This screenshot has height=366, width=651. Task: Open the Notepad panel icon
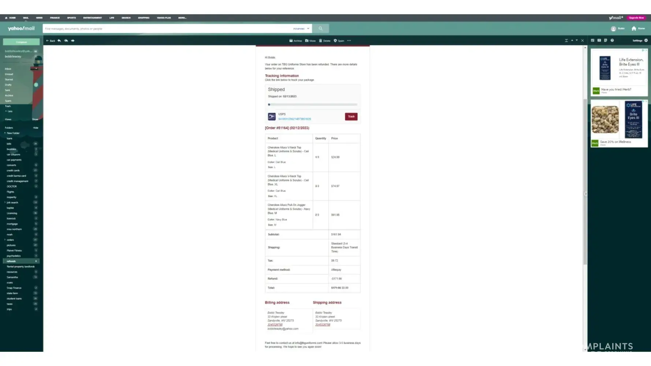pos(606,40)
